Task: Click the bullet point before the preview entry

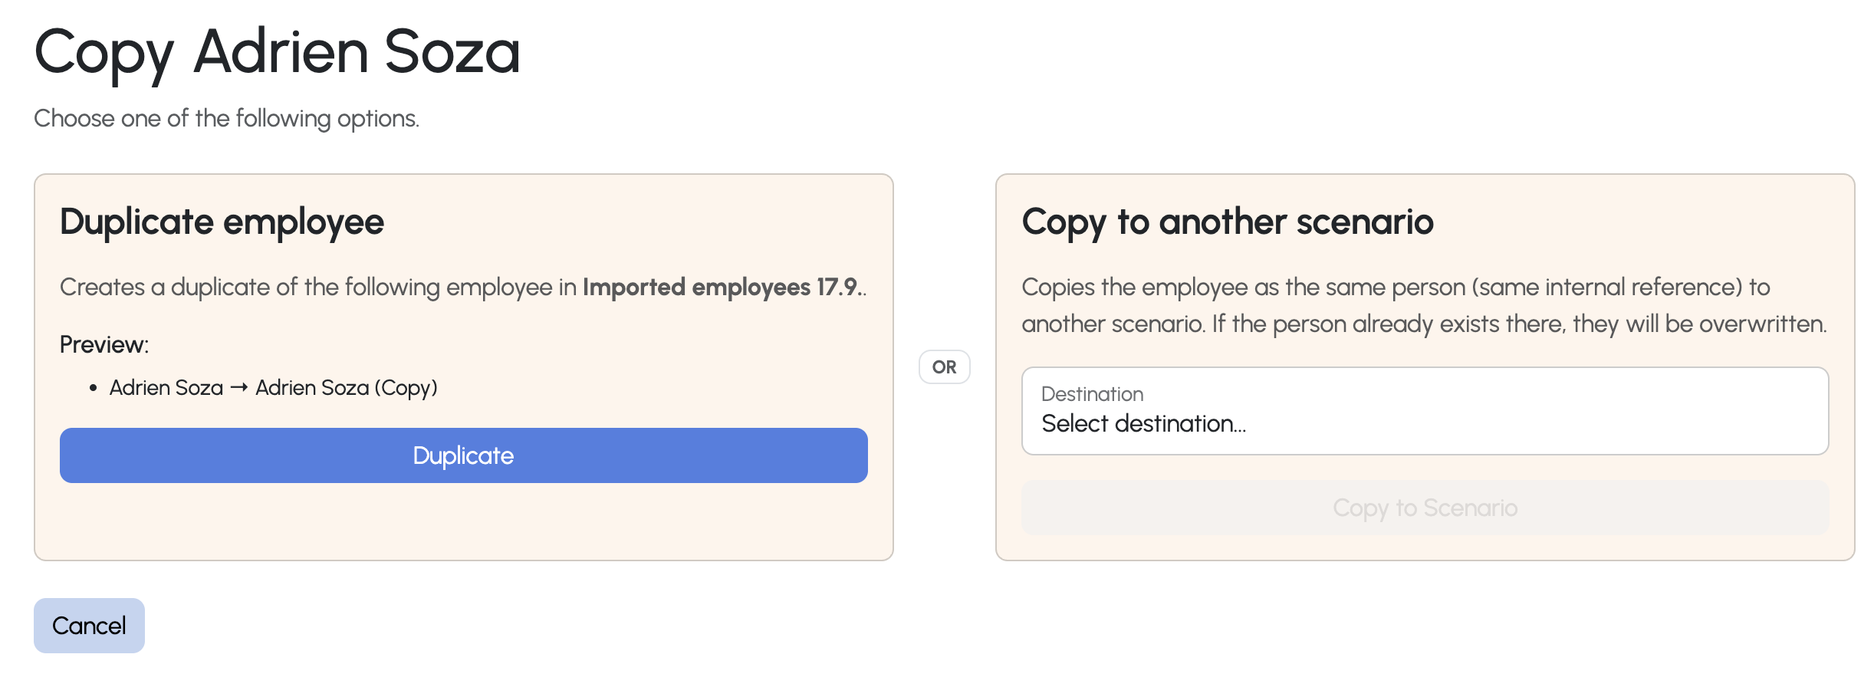Action: 94,389
